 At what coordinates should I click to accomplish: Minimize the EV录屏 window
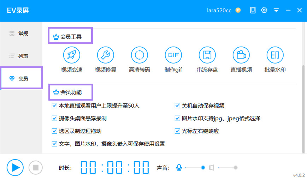click(288, 10)
